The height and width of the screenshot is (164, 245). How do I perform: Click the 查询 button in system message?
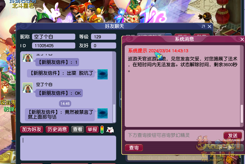pyautogui.click(x=134, y=147)
